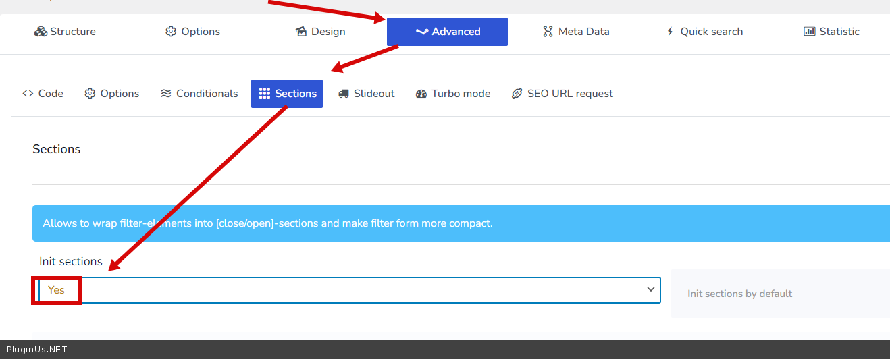The width and height of the screenshot is (890, 359).
Task: Click the Code angle-brackets icon
Action: pos(28,94)
